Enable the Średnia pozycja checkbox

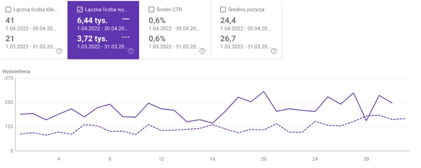click(x=223, y=9)
